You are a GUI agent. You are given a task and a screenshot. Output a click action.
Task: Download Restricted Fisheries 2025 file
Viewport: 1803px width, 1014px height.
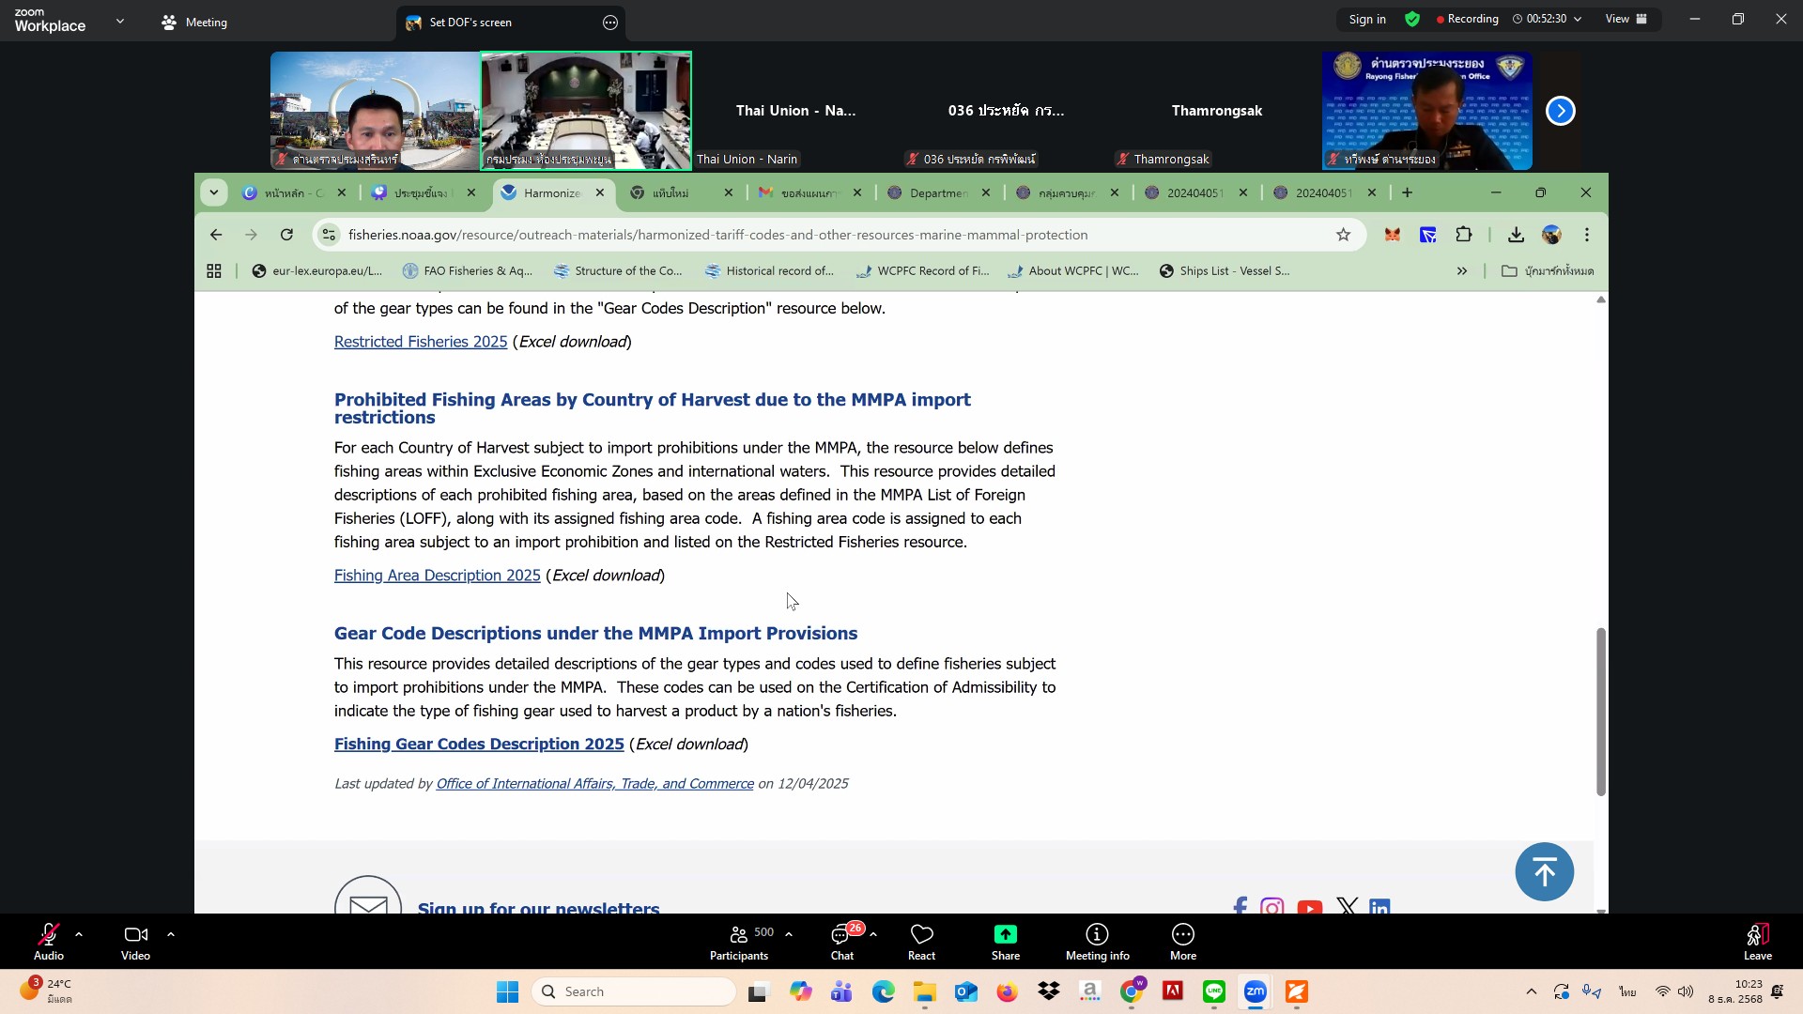[x=420, y=342]
